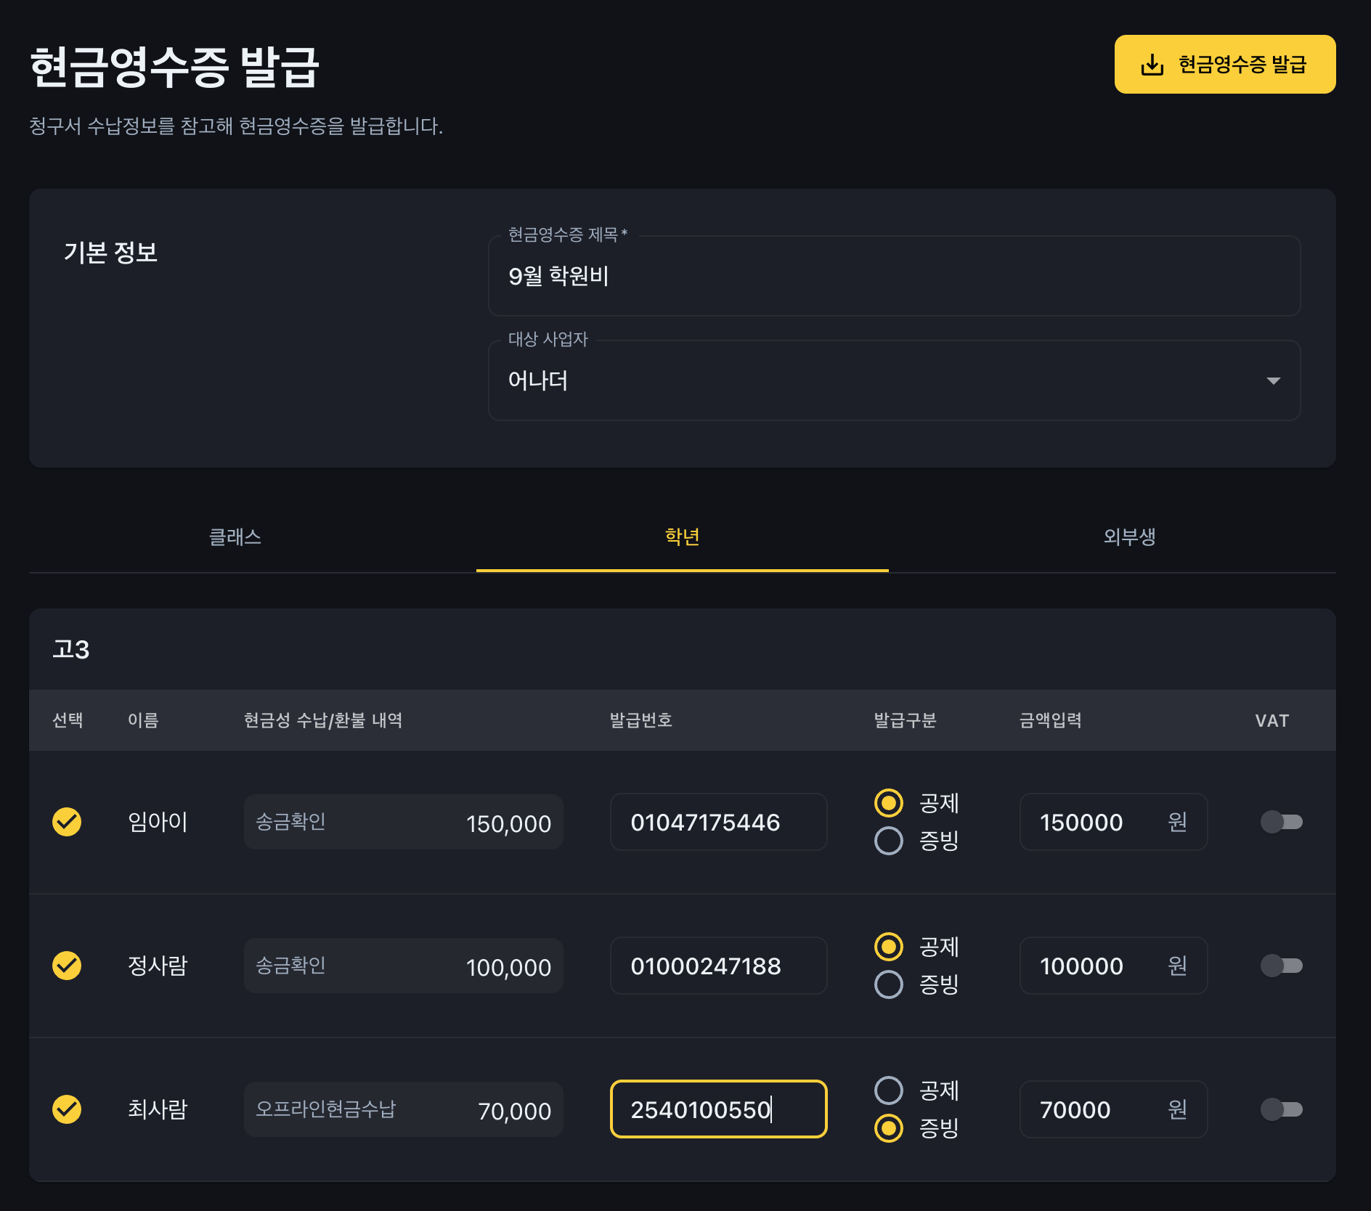Uncheck the selection for 정사람
The height and width of the screenshot is (1211, 1371).
[67, 966]
